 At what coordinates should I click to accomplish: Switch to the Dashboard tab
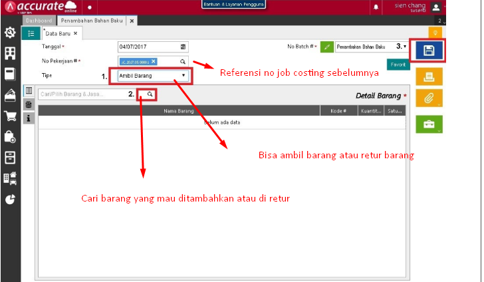pos(39,21)
